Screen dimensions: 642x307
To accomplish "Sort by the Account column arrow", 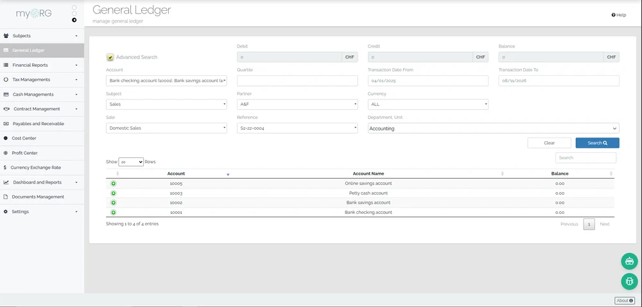I will [x=228, y=175].
